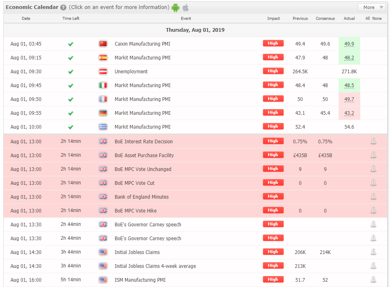Image resolution: width=392 pixels, height=287 pixels.
Task: Click US flag on ISM Manufacturing PMI row
Action: [x=103, y=280]
